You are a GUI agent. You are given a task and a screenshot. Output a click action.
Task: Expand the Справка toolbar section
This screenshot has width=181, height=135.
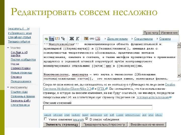pyautogui.click(x=165, y=39)
